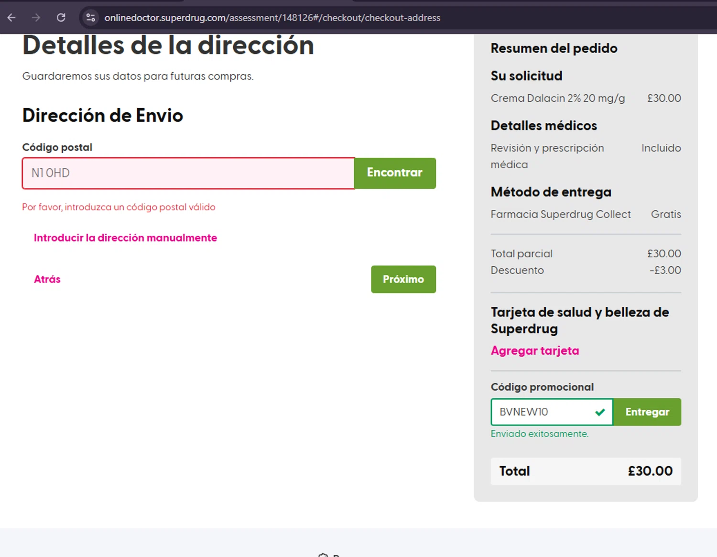Click the Crema Dalacin 2% 20 mg/g item
717x557 pixels.
tap(558, 98)
